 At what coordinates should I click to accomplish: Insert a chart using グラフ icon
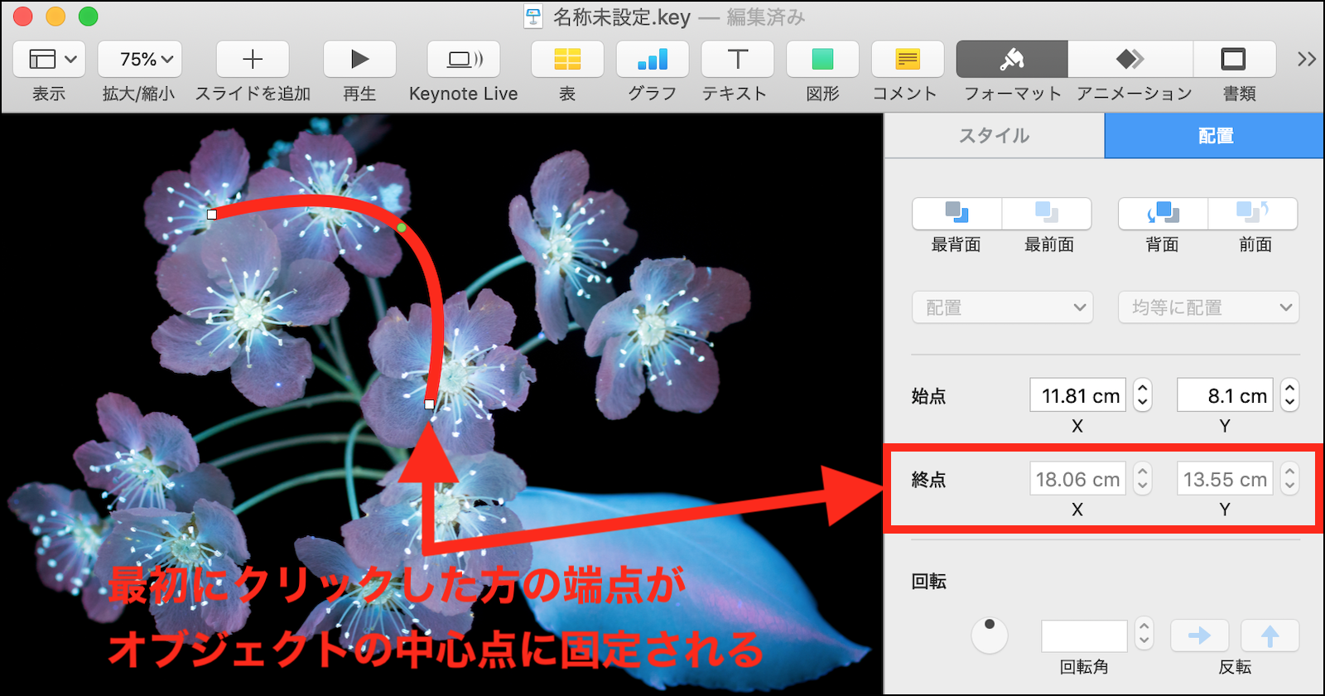pos(652,60)
